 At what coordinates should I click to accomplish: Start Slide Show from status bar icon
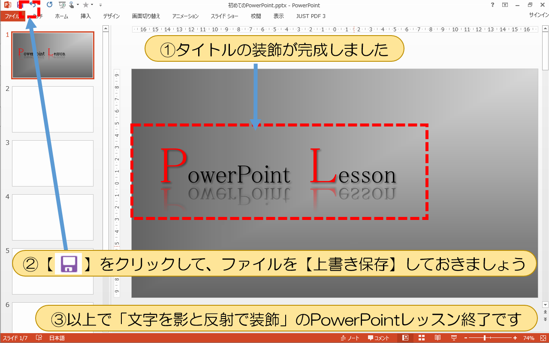(x=454, y=338)
